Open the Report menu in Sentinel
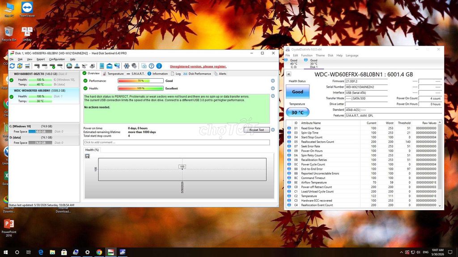The height and width of the screenshot is (257, 458). (x=41, y=59)
